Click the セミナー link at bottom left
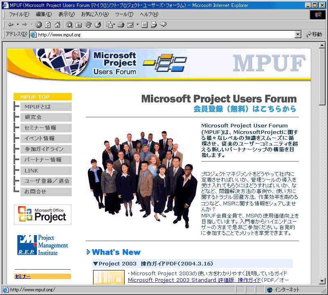The image size is (328, 295). point(23,277)
